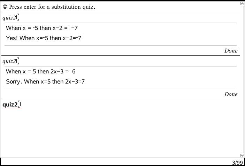245x166 pixels.
Task: Click the 'Sorry. When x=5' feedback line
Action: 45,82
